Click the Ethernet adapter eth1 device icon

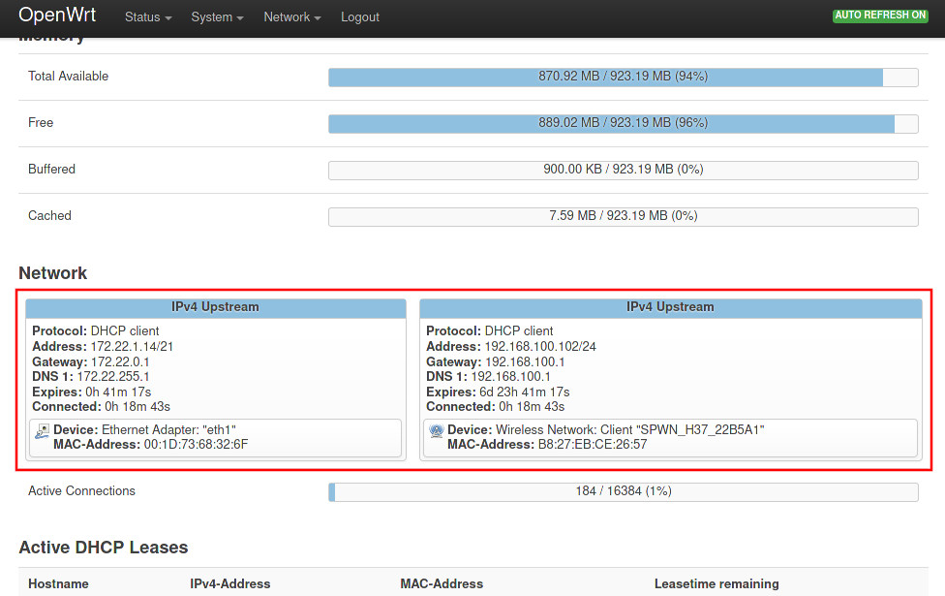click(x=43, y=430)
